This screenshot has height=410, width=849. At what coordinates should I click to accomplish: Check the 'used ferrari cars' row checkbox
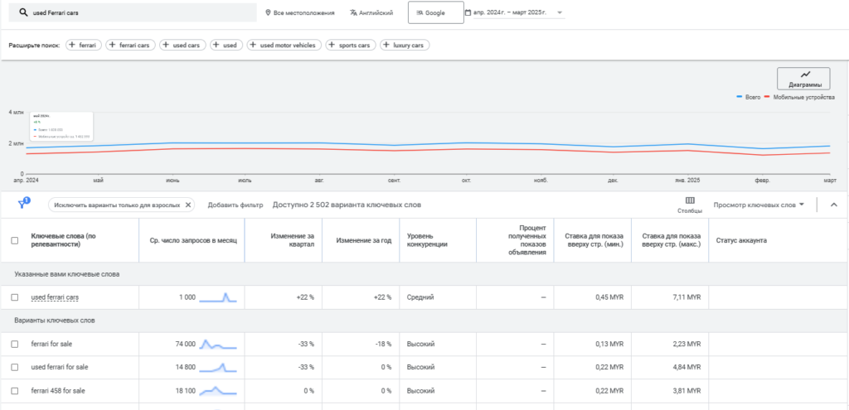pyautogui.click(x=15, y=297)
